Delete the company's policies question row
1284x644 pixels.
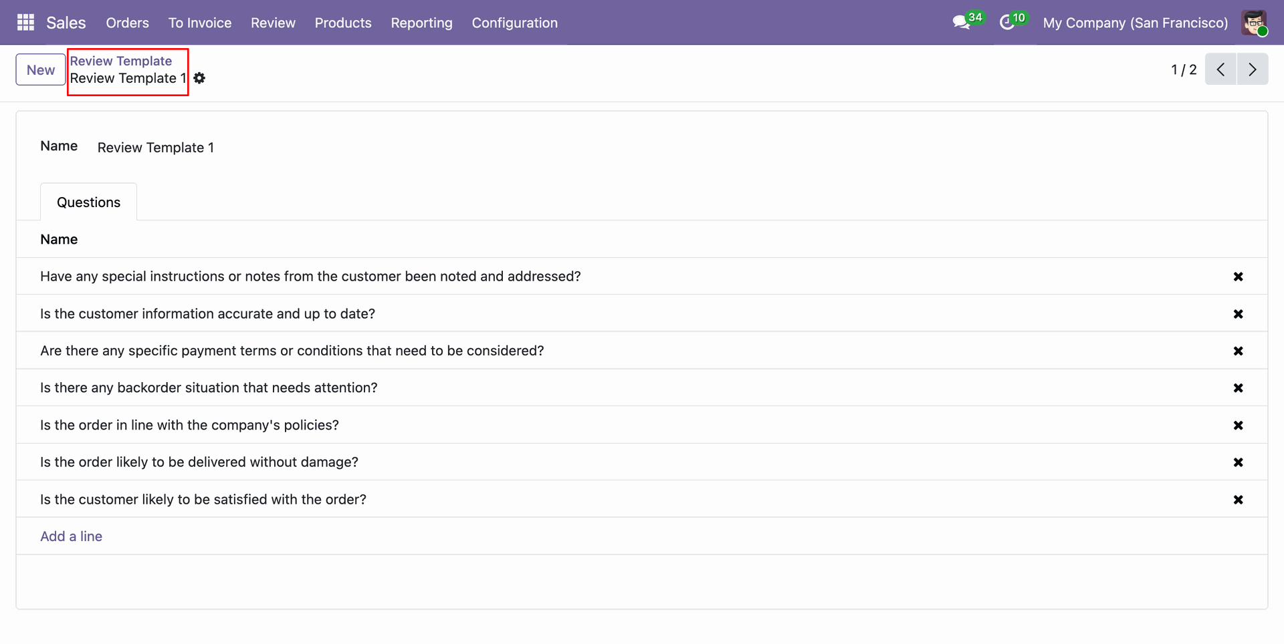tap(1238, 426)
